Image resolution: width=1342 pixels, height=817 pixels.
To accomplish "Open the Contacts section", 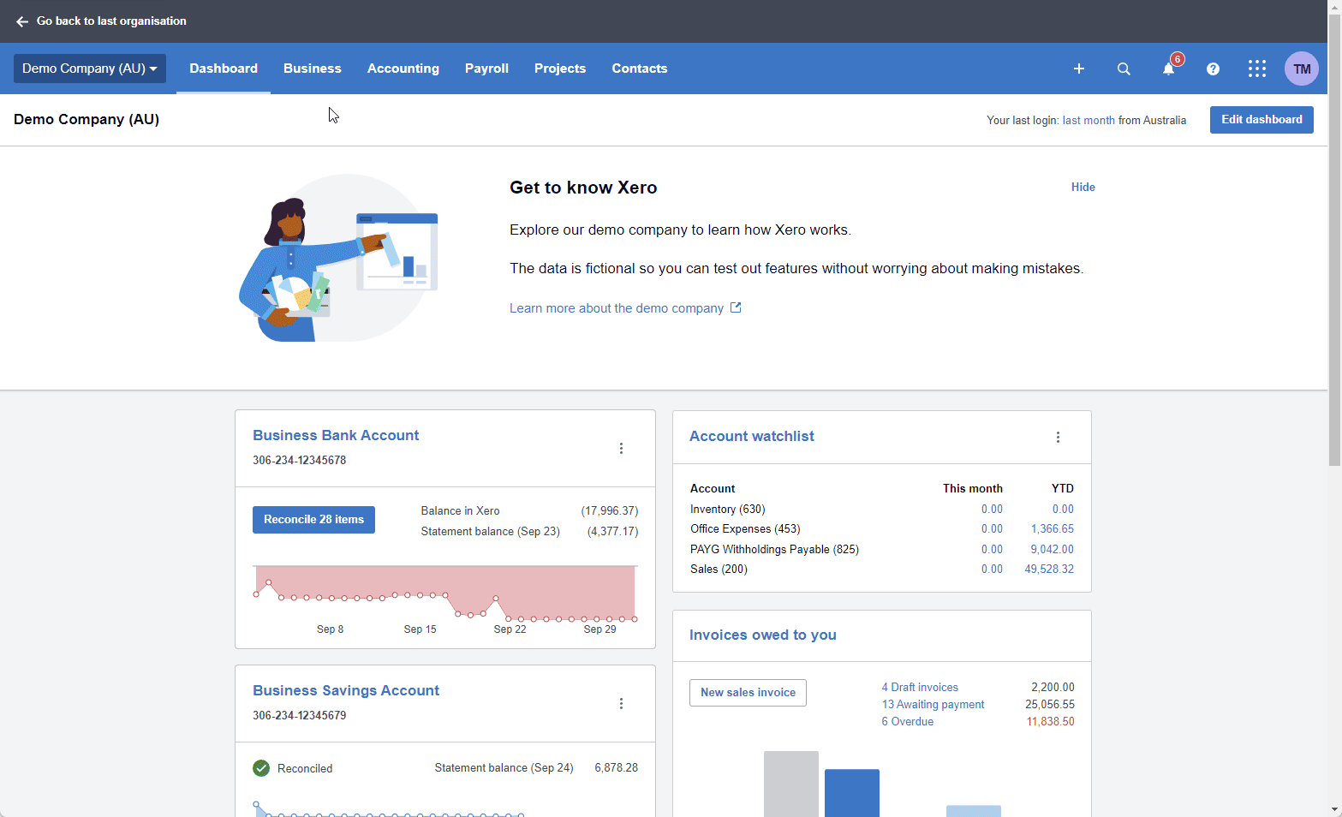I will pos(639,69).
